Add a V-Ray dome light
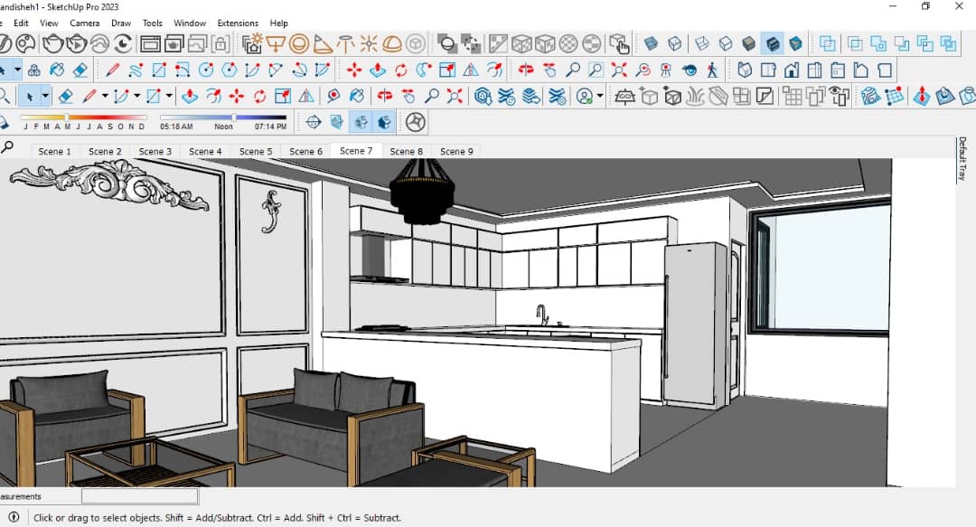 (392, 43)
